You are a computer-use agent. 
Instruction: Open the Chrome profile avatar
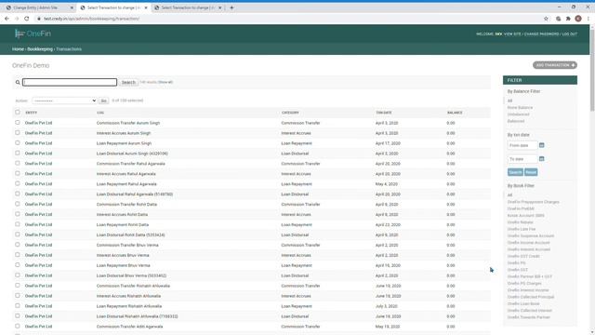(x=578, y=19)
